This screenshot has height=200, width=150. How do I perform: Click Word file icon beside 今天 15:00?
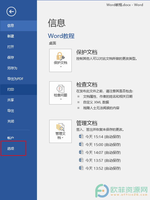81,144
